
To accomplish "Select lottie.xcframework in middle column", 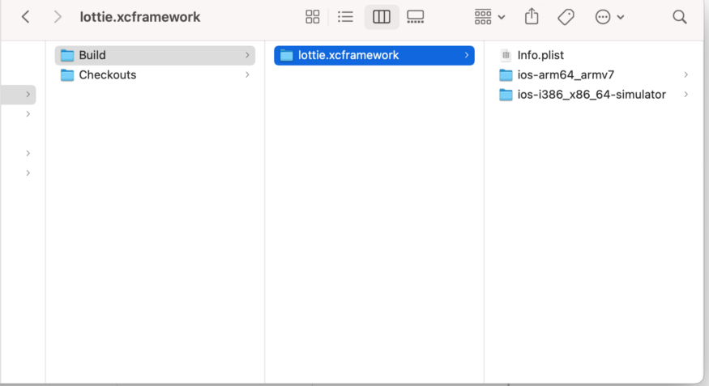I will (374, 55).
